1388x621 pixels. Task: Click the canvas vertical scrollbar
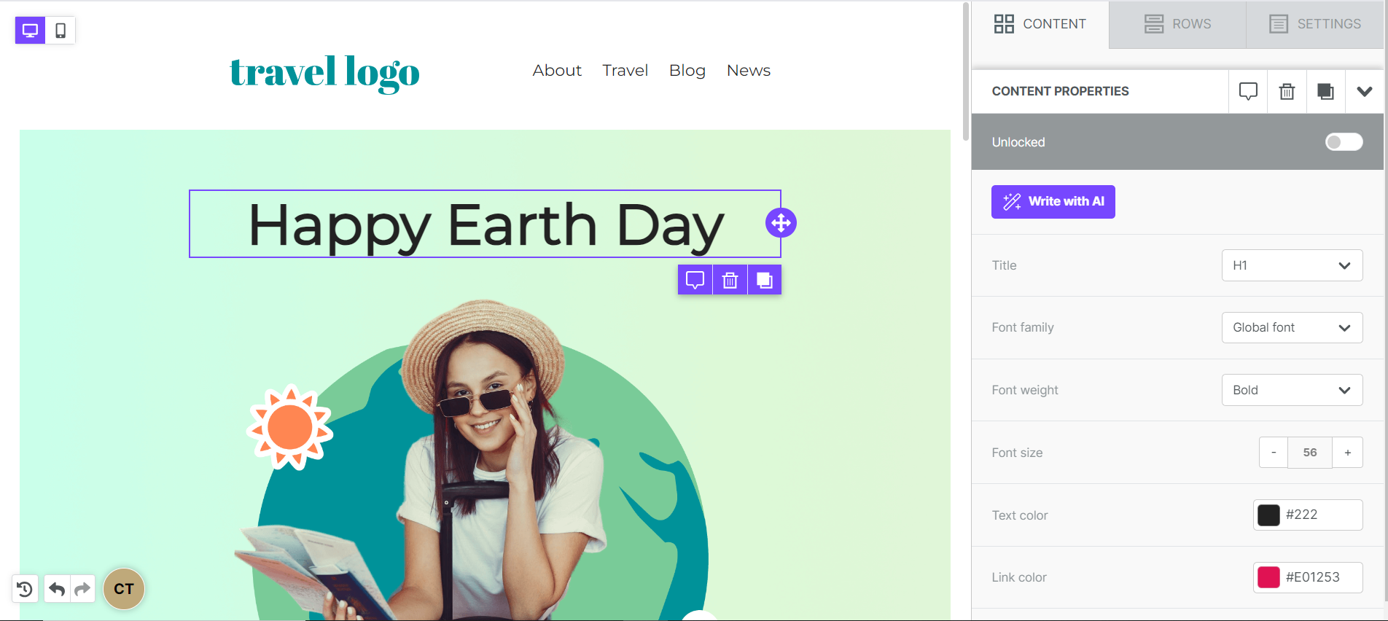(x=965, y=71)
